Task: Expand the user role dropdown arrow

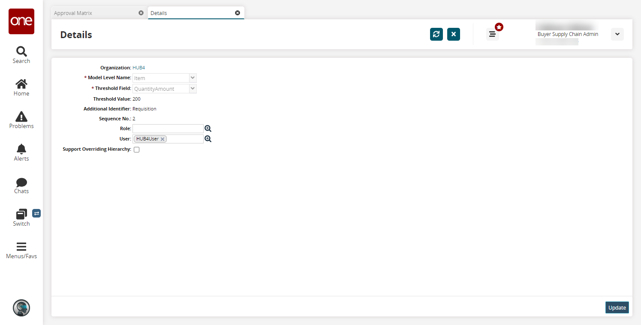Action: point(617,34)
